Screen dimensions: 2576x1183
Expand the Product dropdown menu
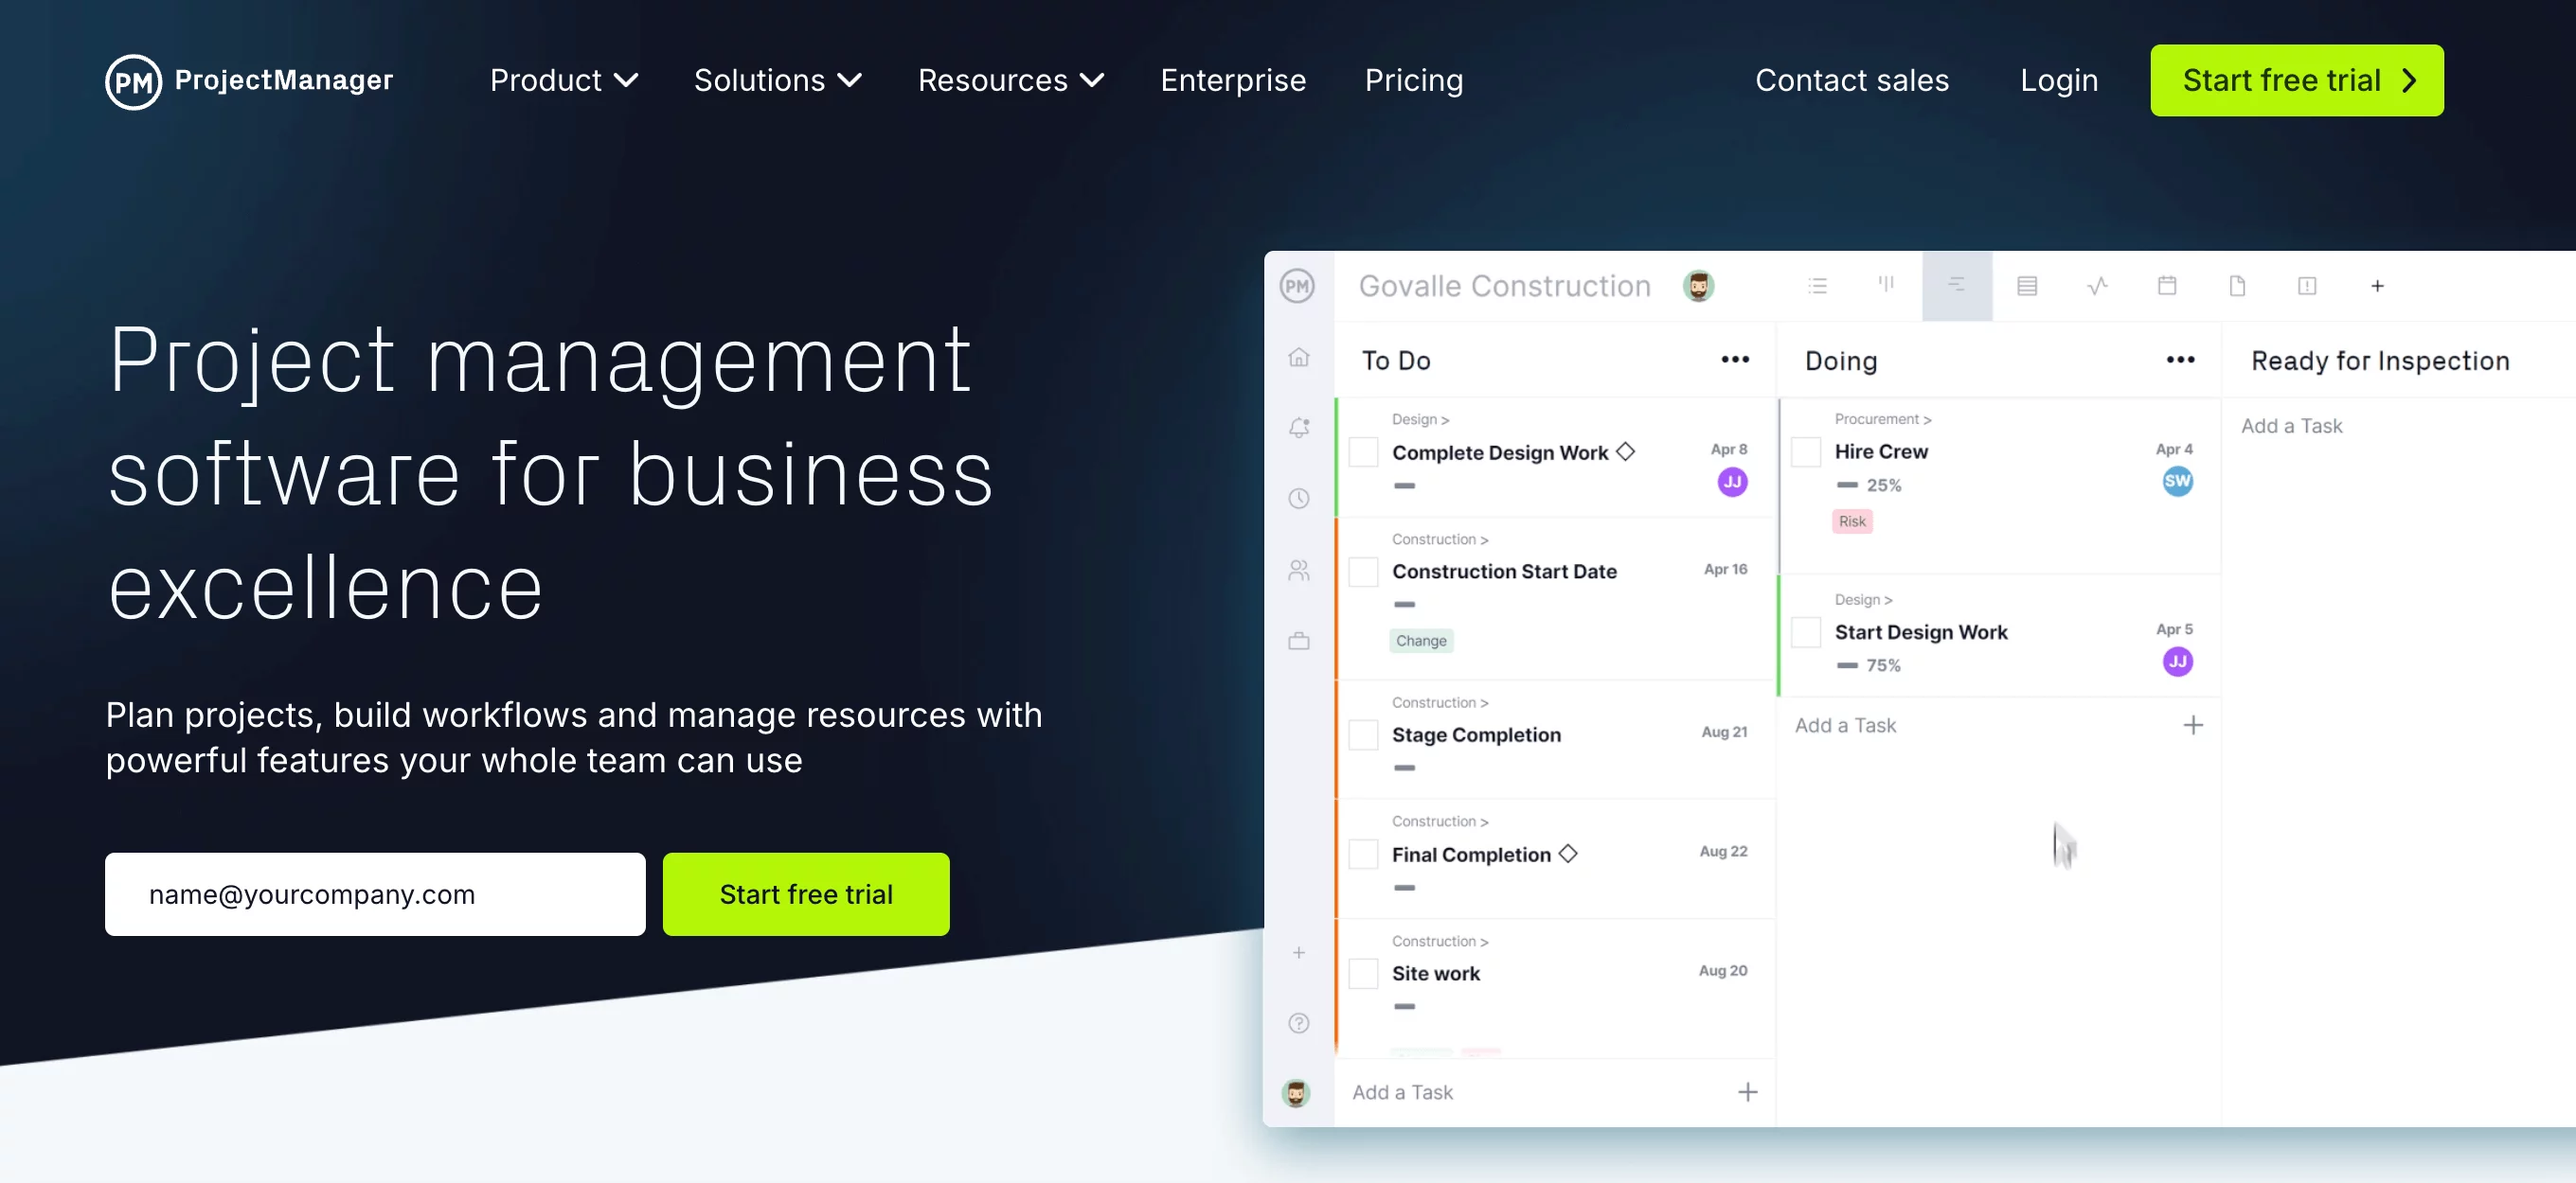click(x=564, y=79)
